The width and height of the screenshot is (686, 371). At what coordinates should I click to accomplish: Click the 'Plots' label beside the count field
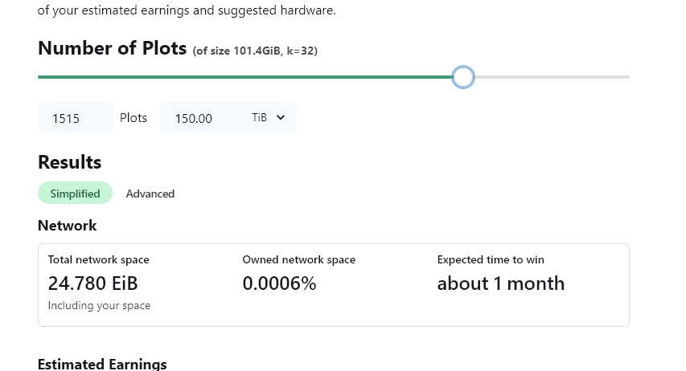(x=134, y=118)
